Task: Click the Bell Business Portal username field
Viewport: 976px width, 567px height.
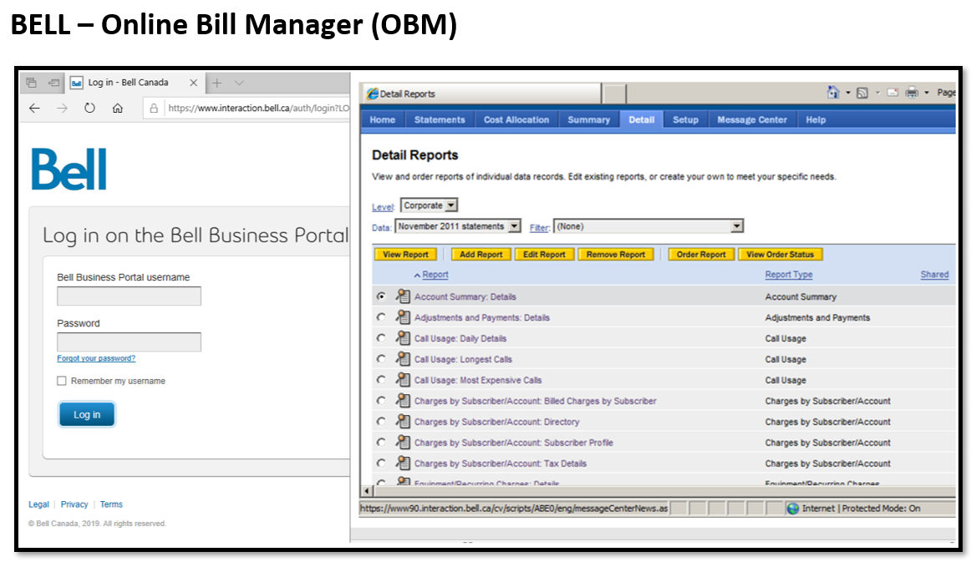Action: [129, 296]
